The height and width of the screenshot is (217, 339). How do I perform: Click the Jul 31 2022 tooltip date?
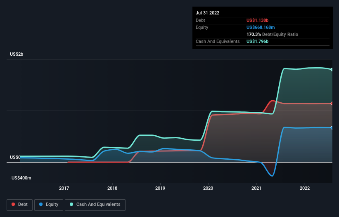coord(208,13)
